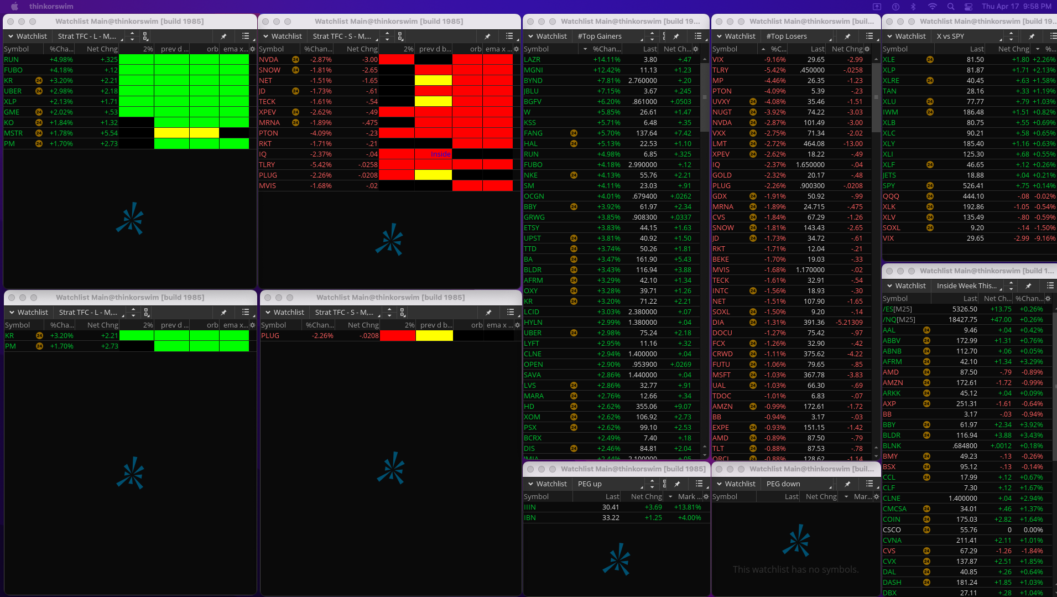Open macOS Control Center icon
Screen dimensions: 1057x597
click(968, 7)
